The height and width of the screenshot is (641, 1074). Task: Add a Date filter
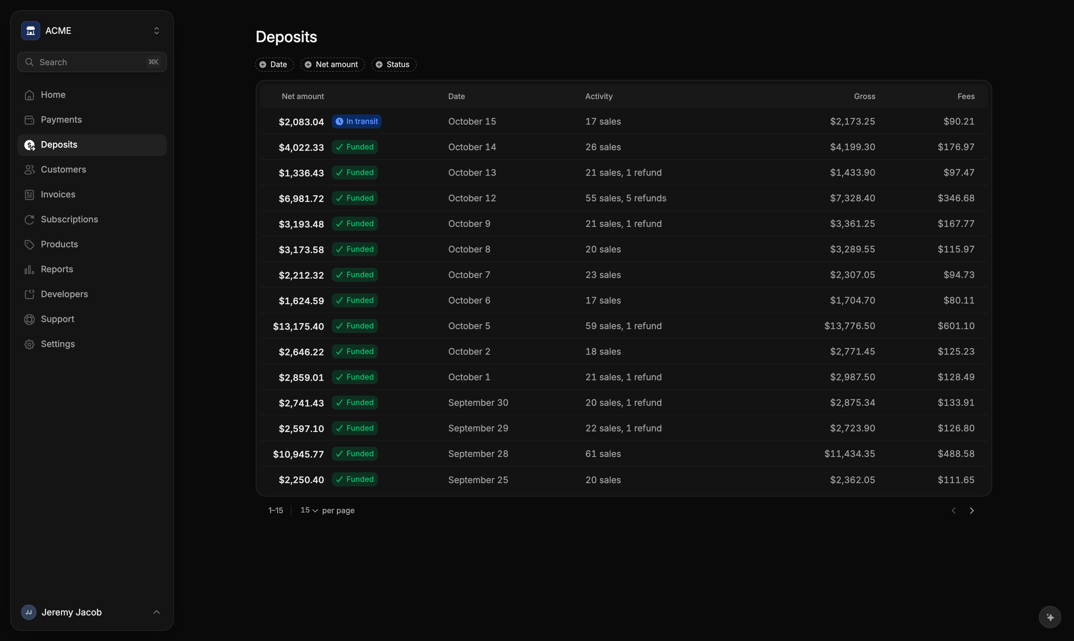[274, 64]
